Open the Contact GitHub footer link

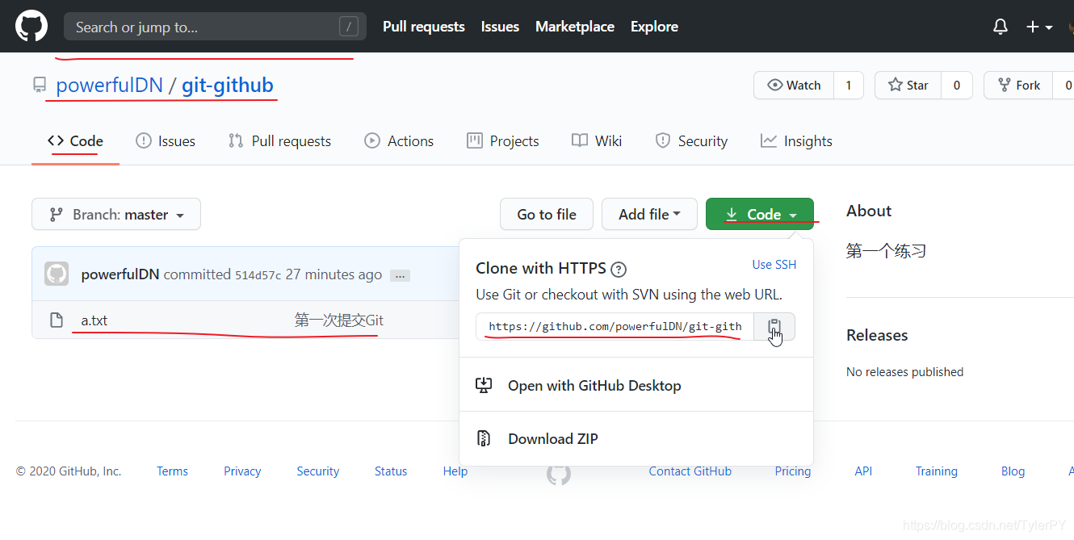click(x=690, y=471)
